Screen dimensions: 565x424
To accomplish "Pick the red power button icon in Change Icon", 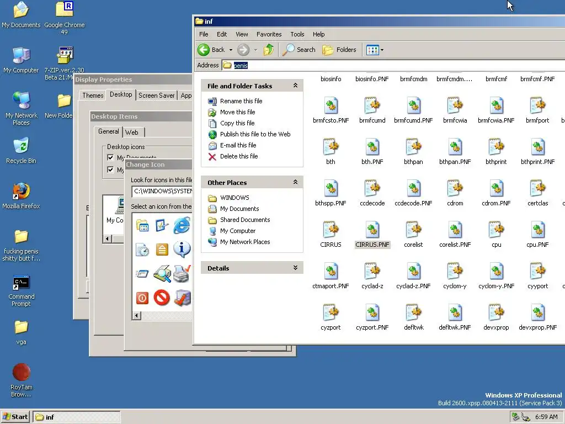I will coord(142,298).
